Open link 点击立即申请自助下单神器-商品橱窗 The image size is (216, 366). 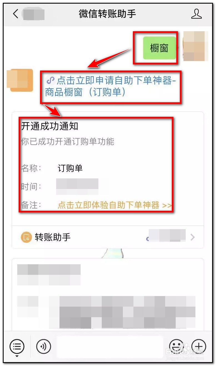tap(111, 86)
